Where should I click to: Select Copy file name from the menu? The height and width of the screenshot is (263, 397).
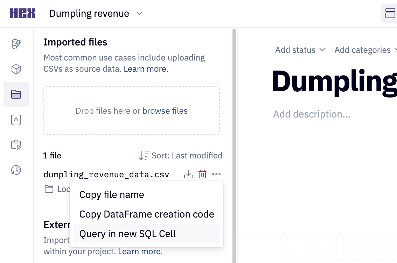(x=112, y=195)
